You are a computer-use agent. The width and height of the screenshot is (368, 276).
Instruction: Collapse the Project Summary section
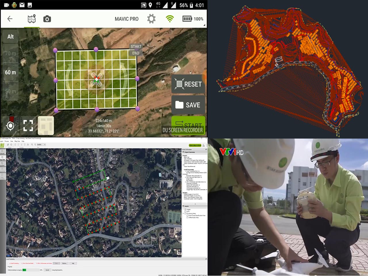point(183,152)
